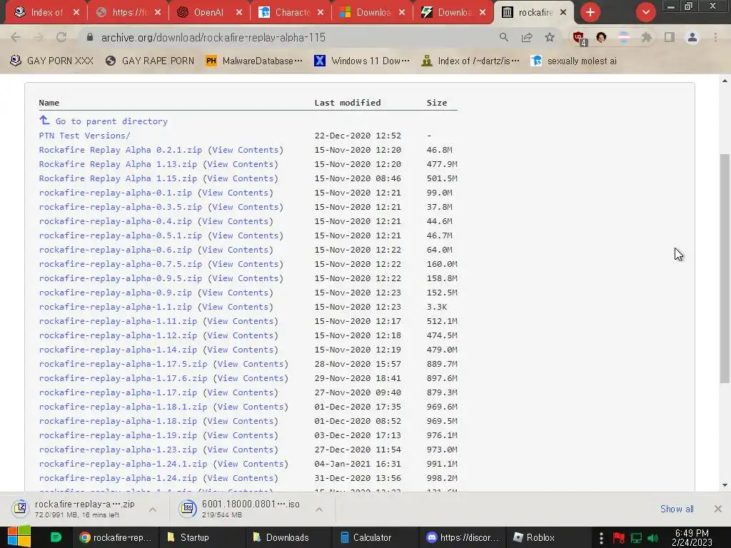The height and width of the screenshot is (548, 731).
Task: Download rockafire-replay-alpha-0.1.zip
Action: click(115, 193)
